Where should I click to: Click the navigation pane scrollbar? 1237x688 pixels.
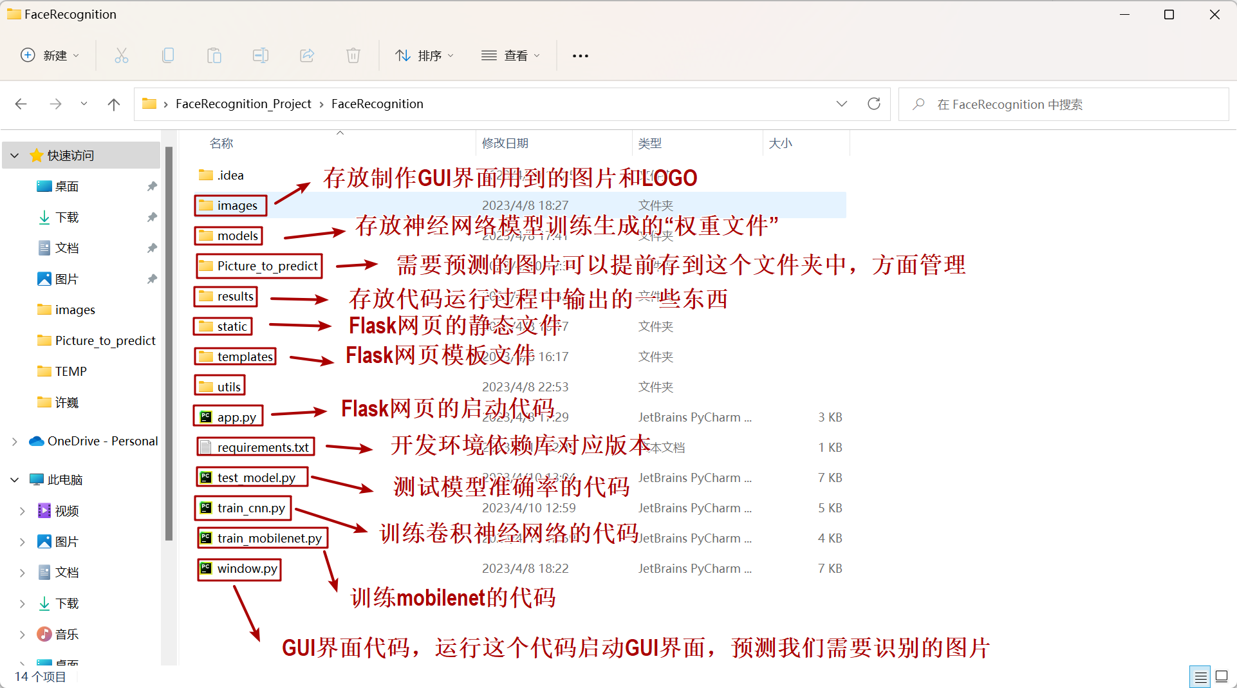click(x=169, y=343)
